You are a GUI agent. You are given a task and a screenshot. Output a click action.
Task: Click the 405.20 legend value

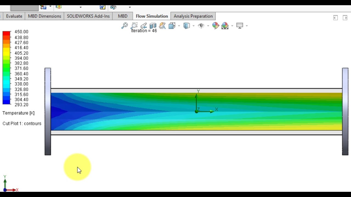click(x=21, y=53)
